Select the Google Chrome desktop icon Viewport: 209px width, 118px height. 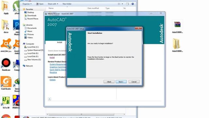(x=6, y=116)
